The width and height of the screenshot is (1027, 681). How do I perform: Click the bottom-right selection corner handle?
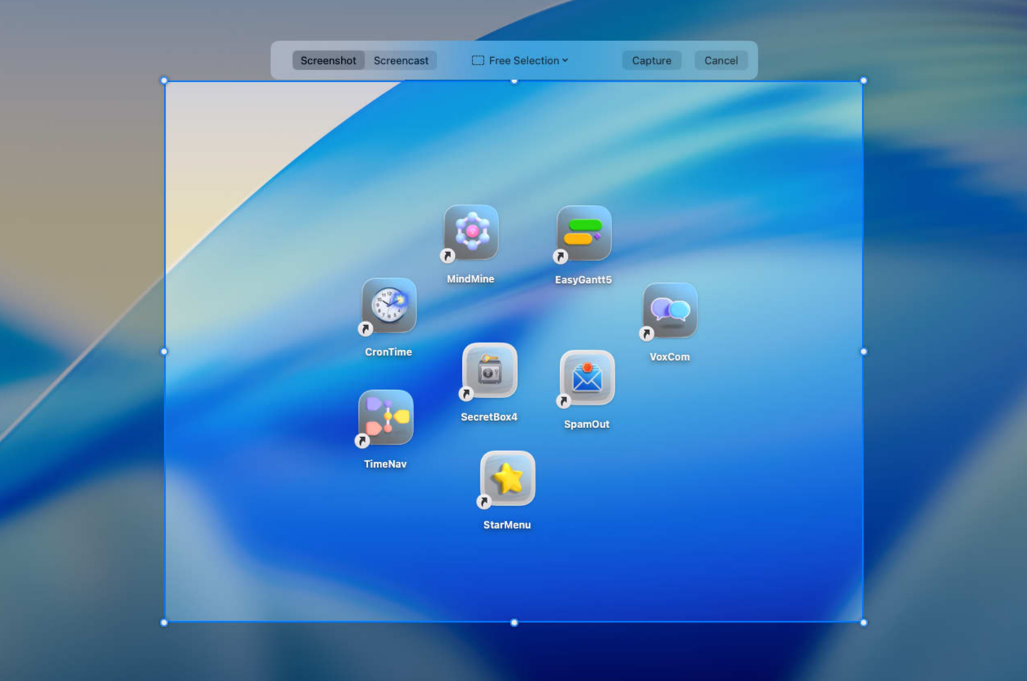pyautogui.click(x=863, y=622)
